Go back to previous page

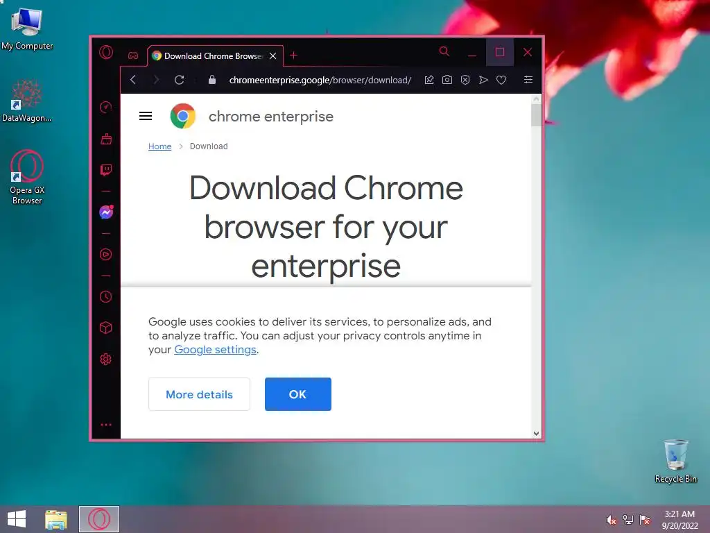(133, 80)
